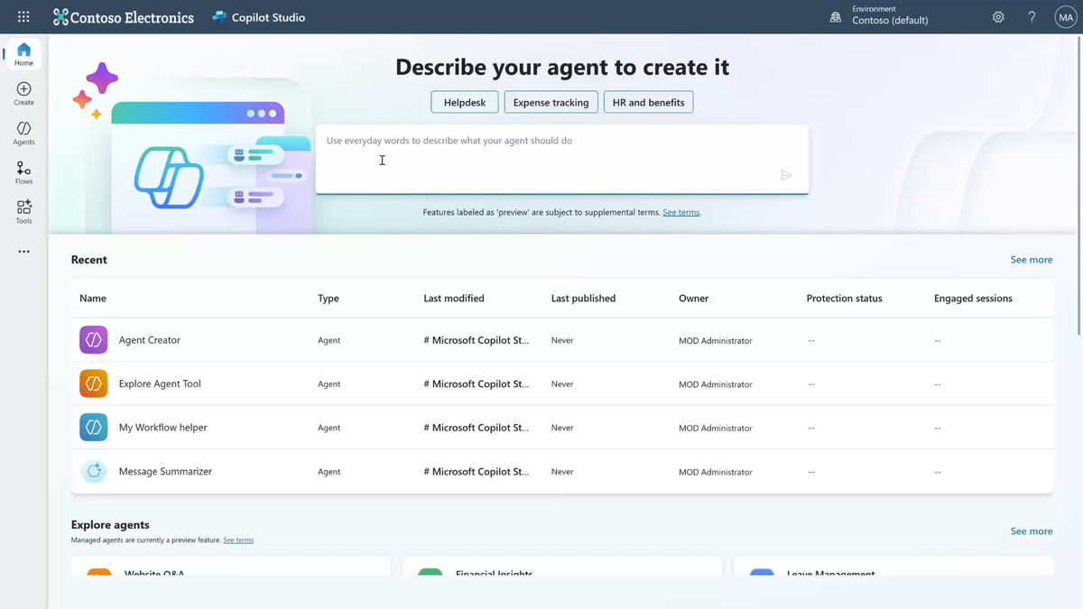1083x609 pixels.
Task: Click MOD Administrator in Message Summarizer row
Action: pos(716,472)
